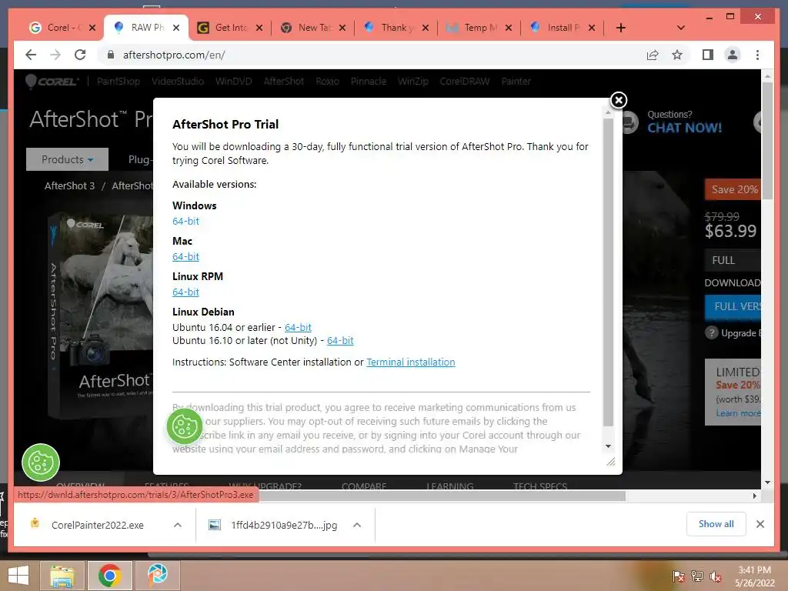View site security lock info
Viewport: 788px width, 591px height.
111,55
